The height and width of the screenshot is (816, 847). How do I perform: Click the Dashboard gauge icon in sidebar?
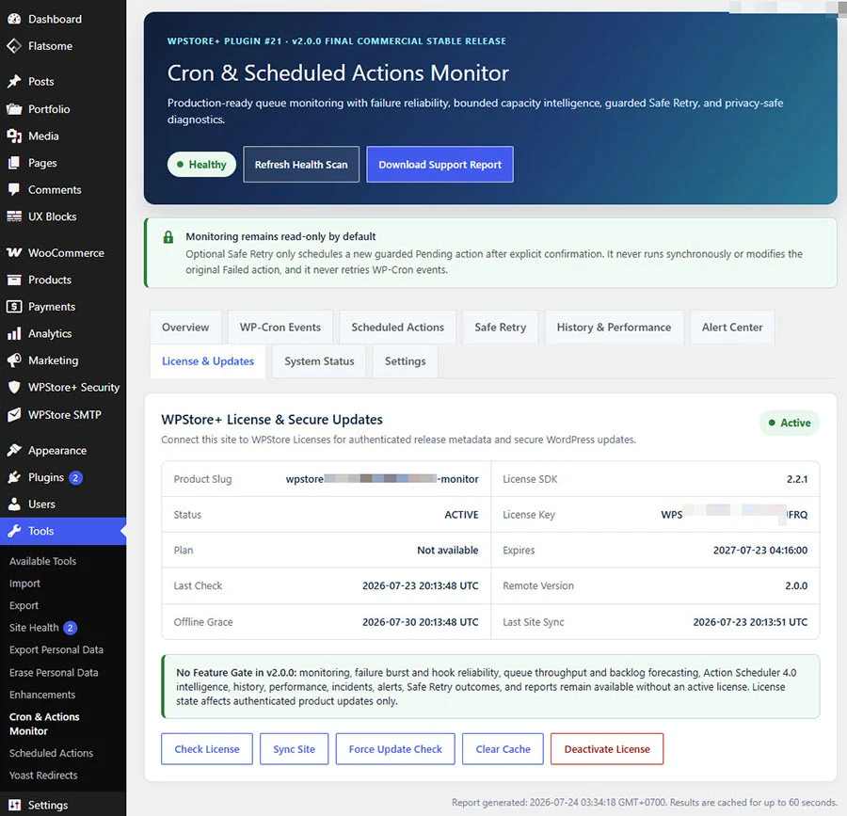click(x=14, y=19)
